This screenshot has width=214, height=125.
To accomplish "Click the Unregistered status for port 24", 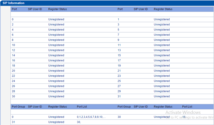I will (56, 81).
